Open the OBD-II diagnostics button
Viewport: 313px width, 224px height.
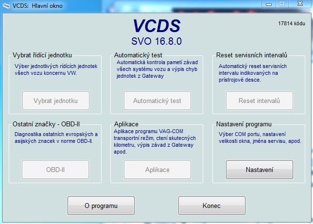[55, 170]
